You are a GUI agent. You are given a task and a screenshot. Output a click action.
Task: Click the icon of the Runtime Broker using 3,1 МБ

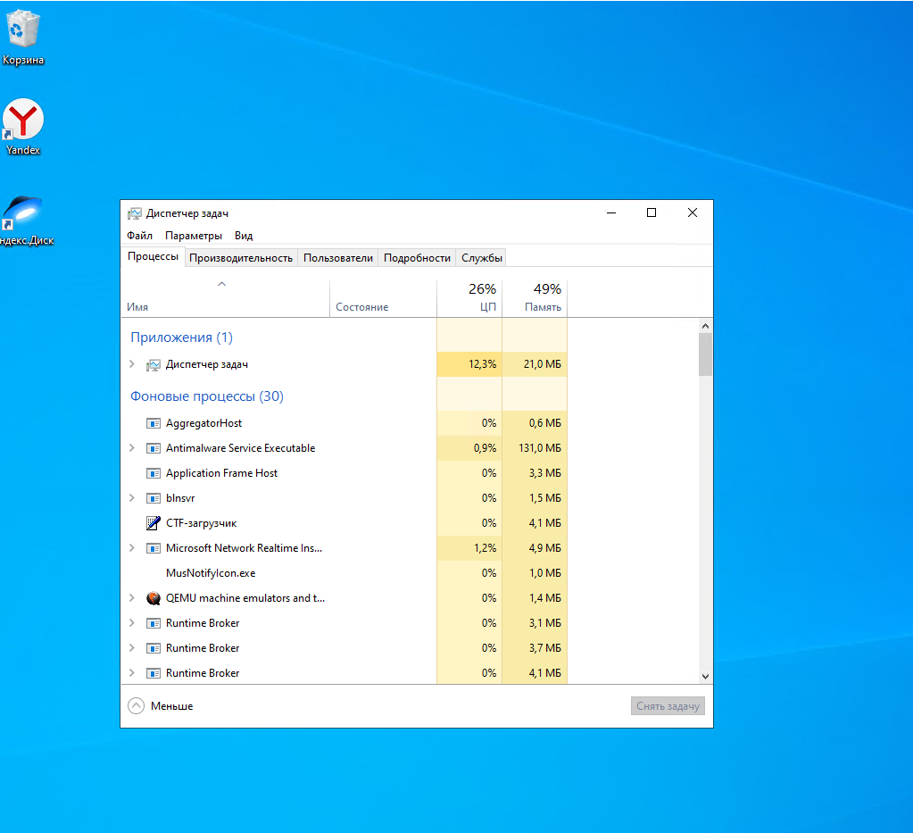point(154,623)
